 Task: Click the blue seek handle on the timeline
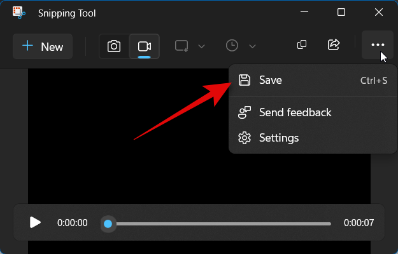(108, 224)
